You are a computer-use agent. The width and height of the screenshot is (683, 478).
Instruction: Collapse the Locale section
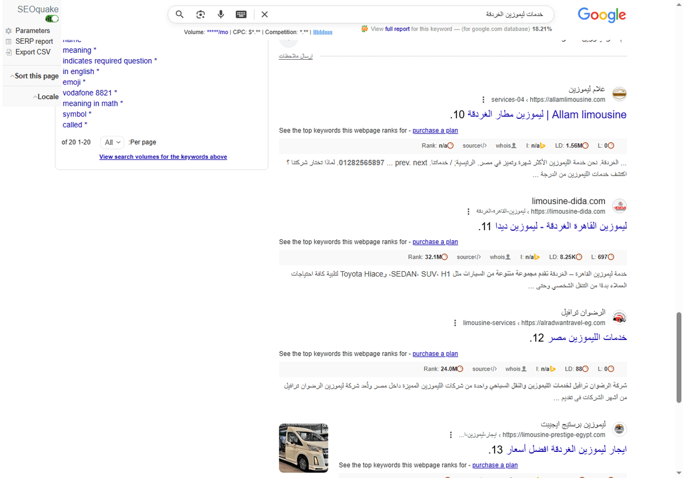point(46,96)
